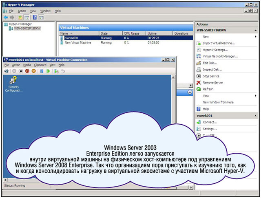Click the Import Virtual Machine icon
The height and width of the screenshot is (198, 261).
(199, 43)
